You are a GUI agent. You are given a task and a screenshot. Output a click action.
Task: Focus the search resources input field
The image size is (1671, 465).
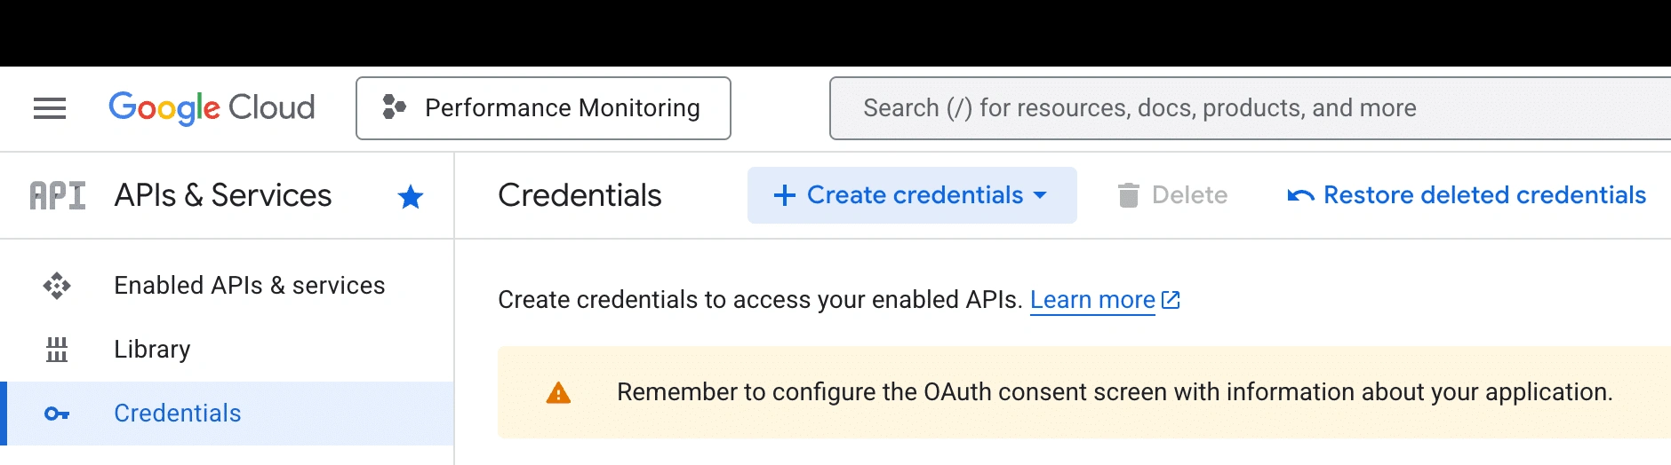click(1244, 108)
